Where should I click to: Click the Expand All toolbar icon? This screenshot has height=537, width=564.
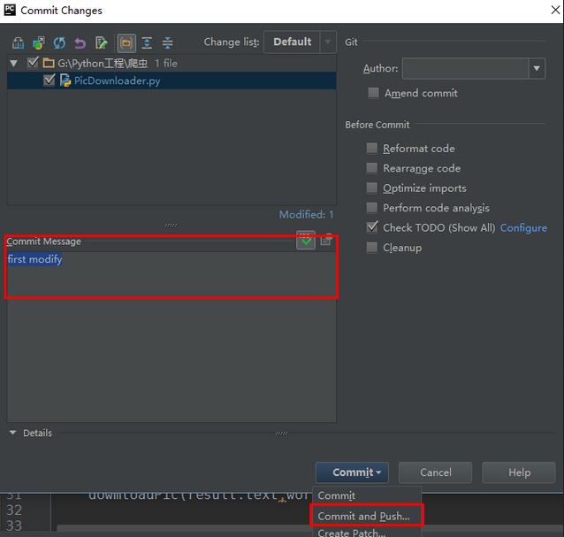pyautogui.click(x=147, y=42)
